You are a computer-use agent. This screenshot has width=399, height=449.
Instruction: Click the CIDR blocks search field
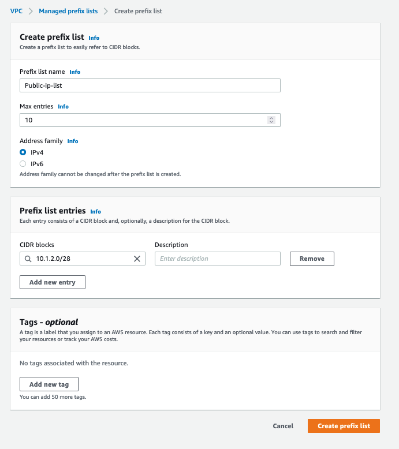pyautogui.click(x=81, y=259)
